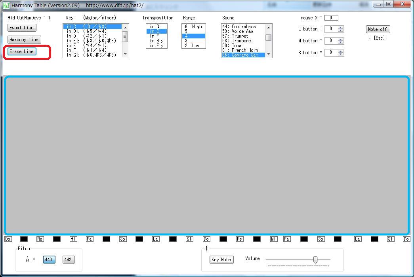
Task: Increase the M button value
Action: point(341,39)
